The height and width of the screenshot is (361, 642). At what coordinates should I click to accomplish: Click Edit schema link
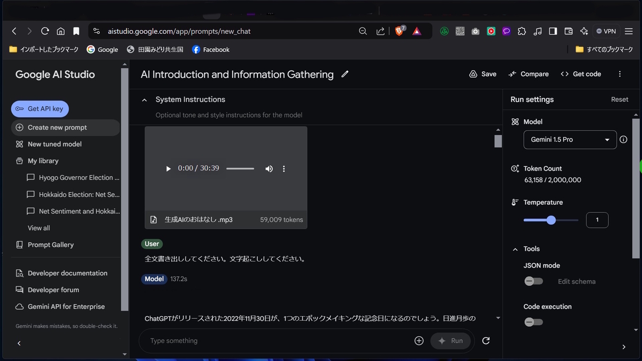pyautogui.click(x=577, y=281)
